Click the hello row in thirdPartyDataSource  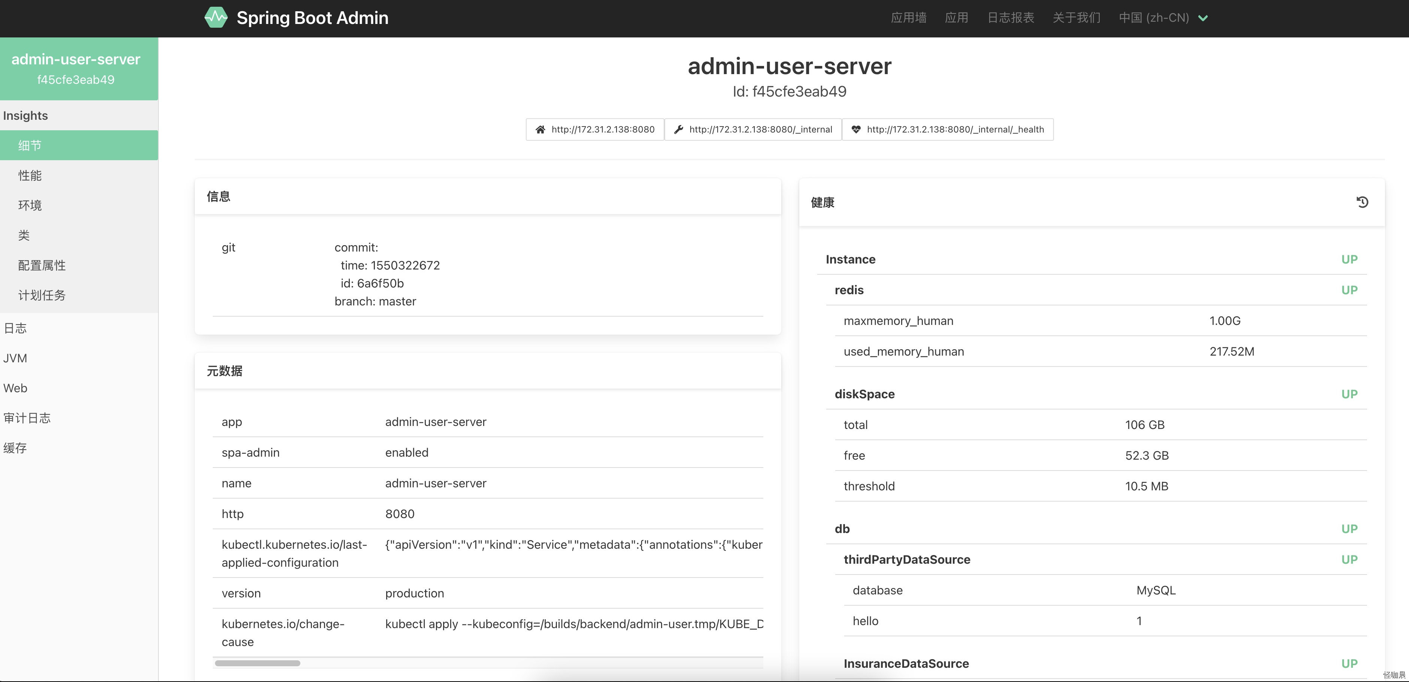[x=1105, y=621]
